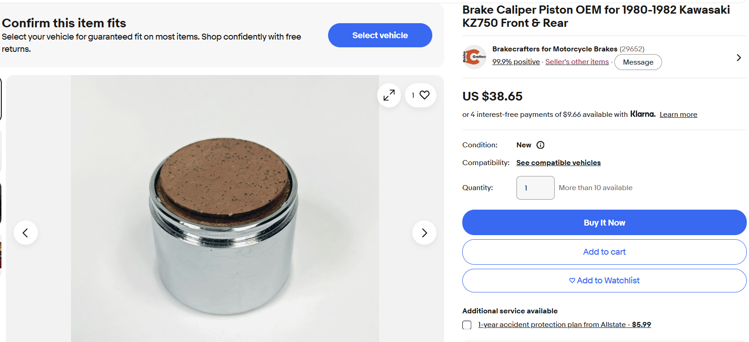Advance to the next product image
The image size is (749, 342).
(x=424, y=233)
